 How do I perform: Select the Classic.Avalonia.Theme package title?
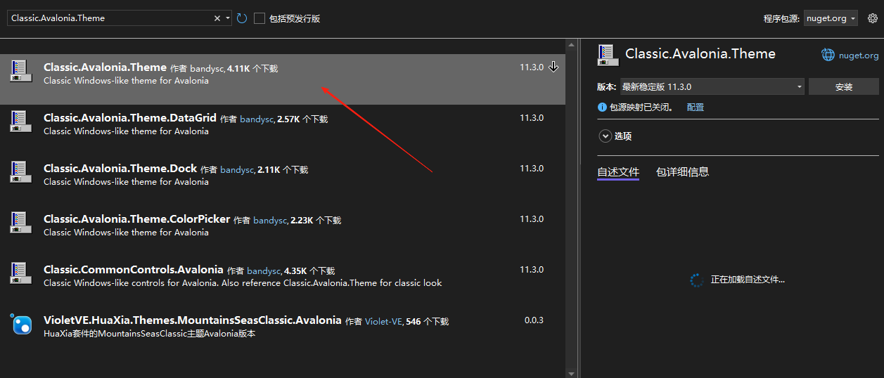105,67
